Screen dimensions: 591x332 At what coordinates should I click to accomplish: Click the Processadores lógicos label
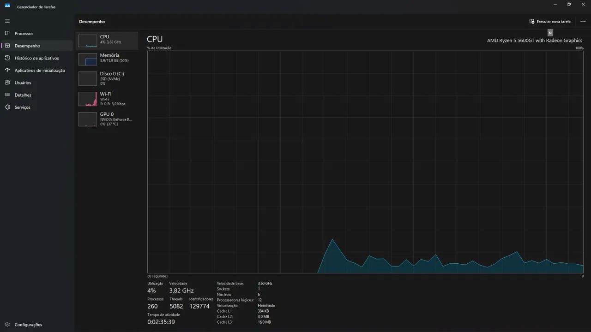coord(235,300)
